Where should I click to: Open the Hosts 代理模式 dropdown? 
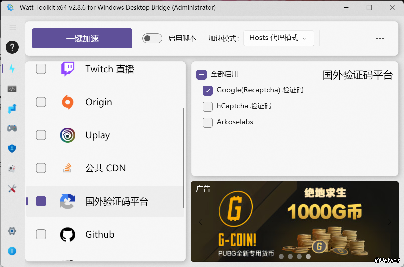[279, 38]
